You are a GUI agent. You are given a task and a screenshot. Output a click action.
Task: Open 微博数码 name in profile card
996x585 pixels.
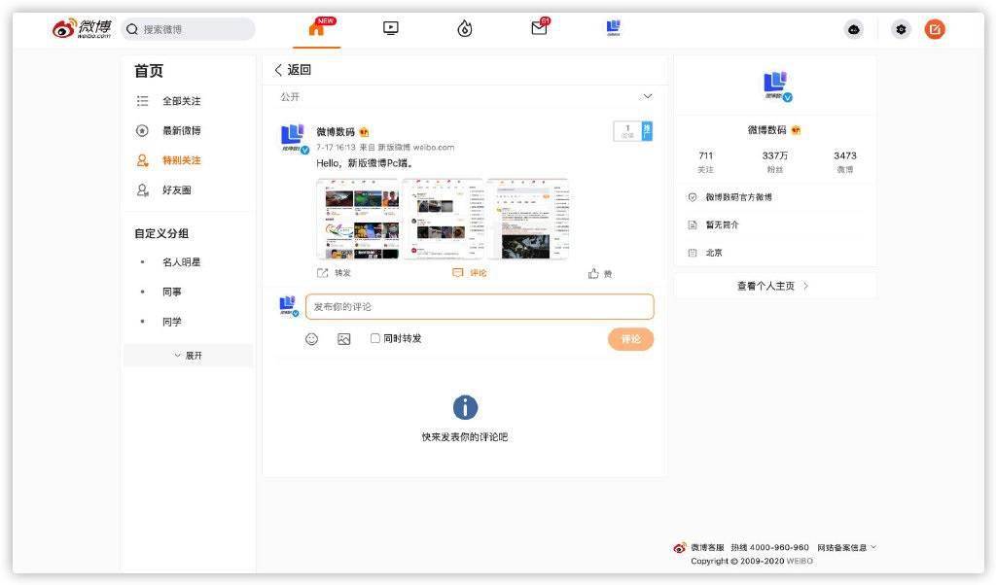pyautogui.click(x=766, y=130)
